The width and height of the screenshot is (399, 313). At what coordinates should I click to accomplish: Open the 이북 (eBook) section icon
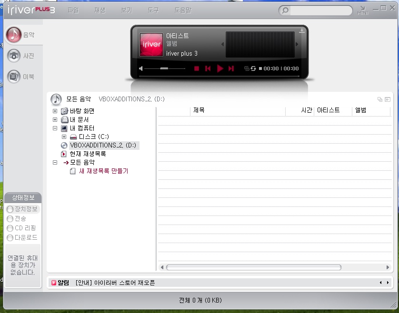[14, 77]
